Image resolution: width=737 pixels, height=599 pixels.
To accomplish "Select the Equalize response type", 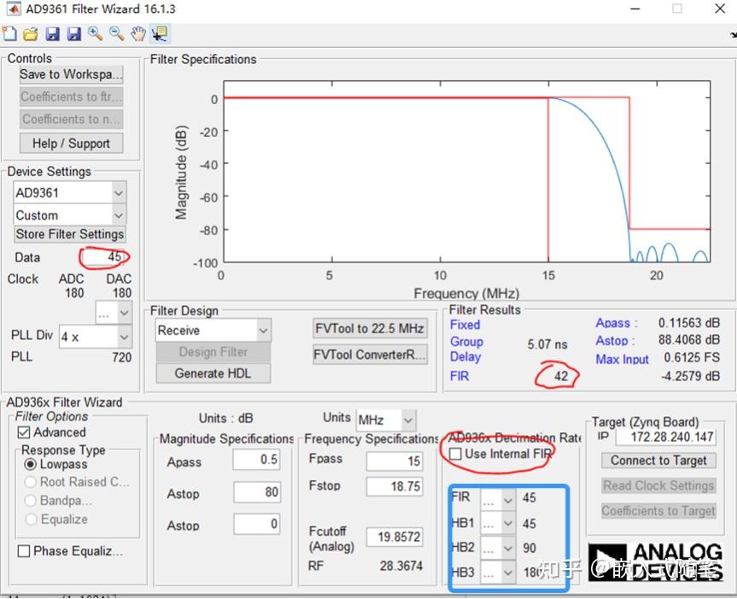I will click(x=30, y=519).
